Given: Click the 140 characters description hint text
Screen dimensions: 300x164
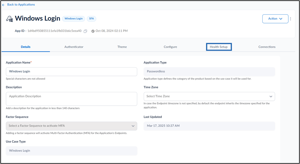Looking at the screenshot, I should pos(43,108).
